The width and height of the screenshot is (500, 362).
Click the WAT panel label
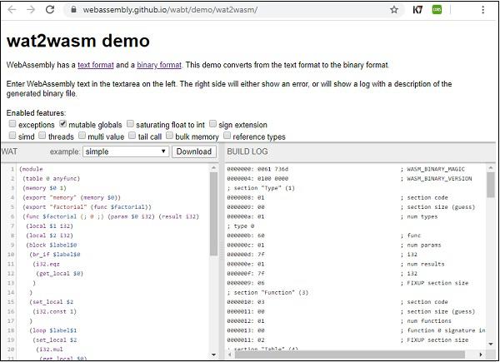pos(9,151)
